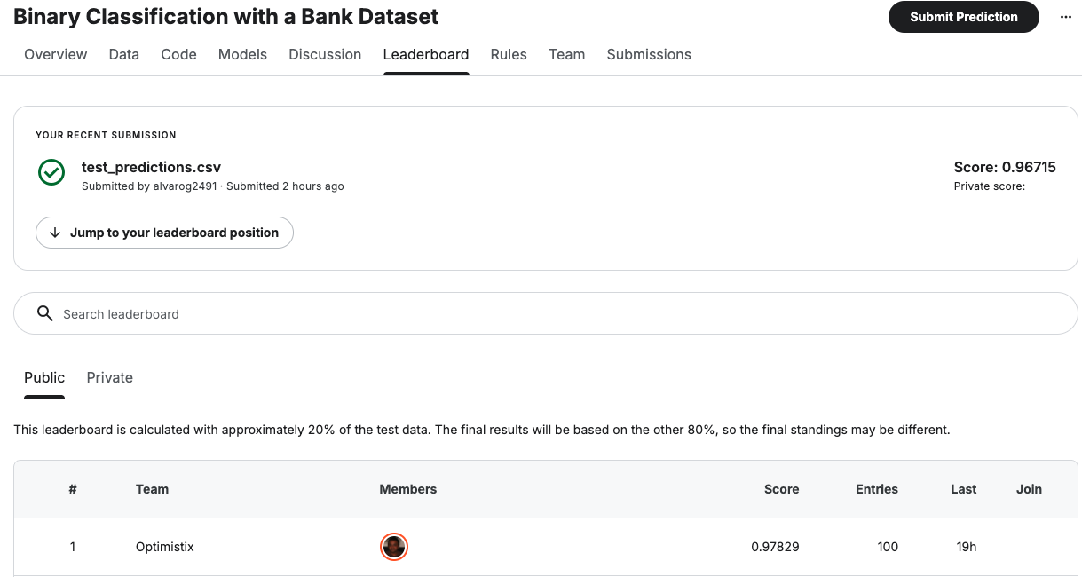The image size is (1082, 577).
Task: Click the magnifying glass search icon
Action: pyautogui.click(x=45, y=313)
